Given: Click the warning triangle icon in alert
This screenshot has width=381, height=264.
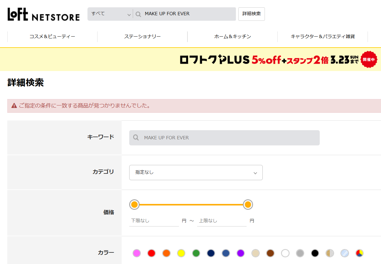Looking at the screenshot, I should [x=14, y=106].
